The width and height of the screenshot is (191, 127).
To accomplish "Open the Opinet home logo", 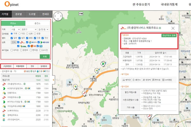I will tap(11, 4).
